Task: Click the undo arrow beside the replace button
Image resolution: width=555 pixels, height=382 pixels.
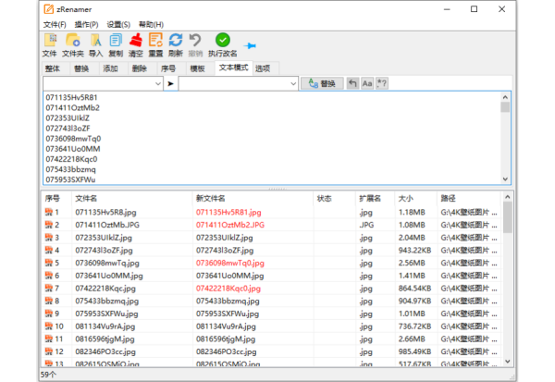Action: (352, 84)
